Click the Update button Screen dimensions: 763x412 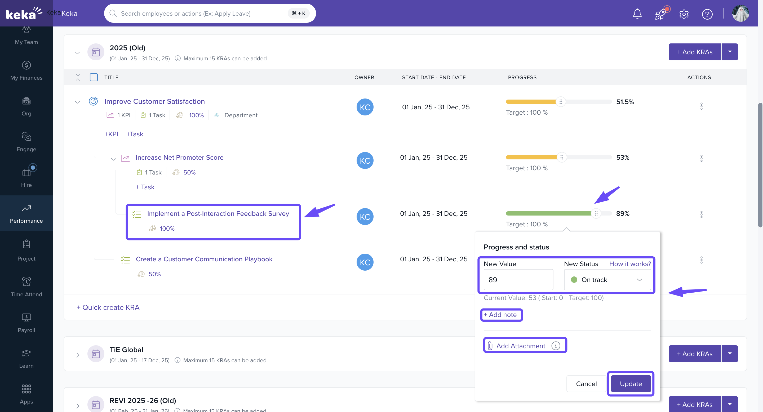pyautogui.click(x=631, y=384)
